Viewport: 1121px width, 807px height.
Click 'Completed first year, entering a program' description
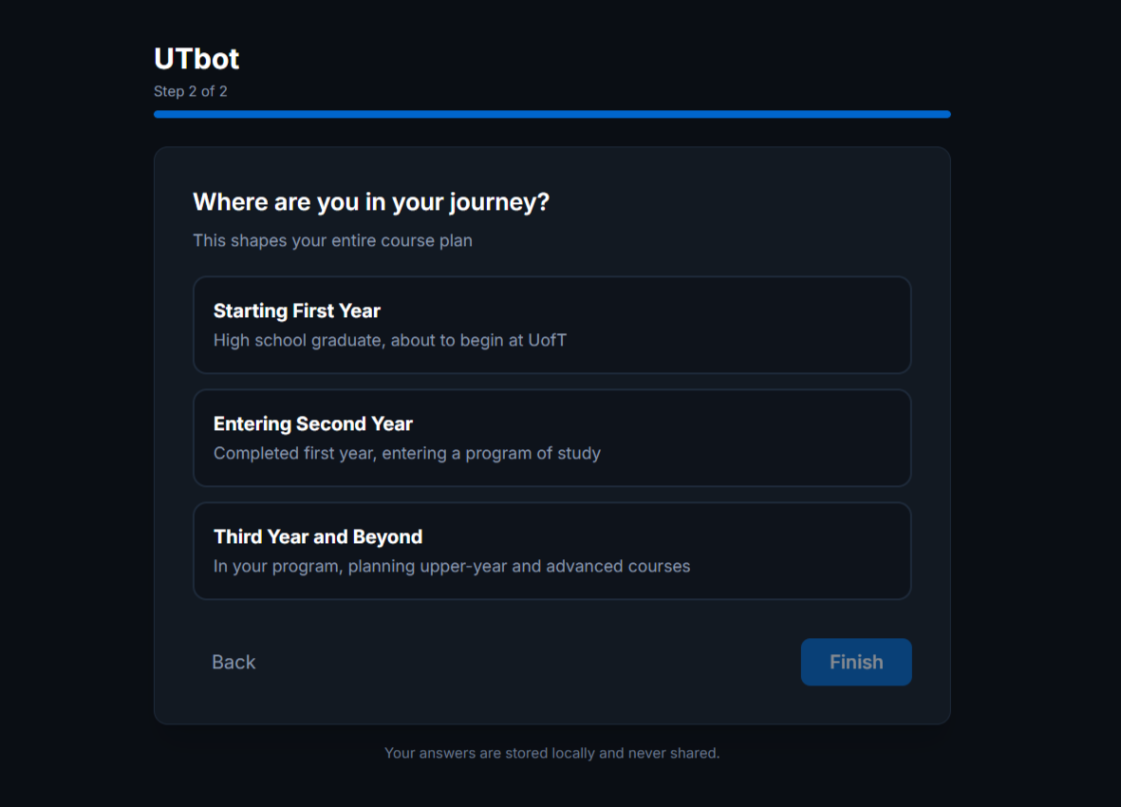click(407, 453)
